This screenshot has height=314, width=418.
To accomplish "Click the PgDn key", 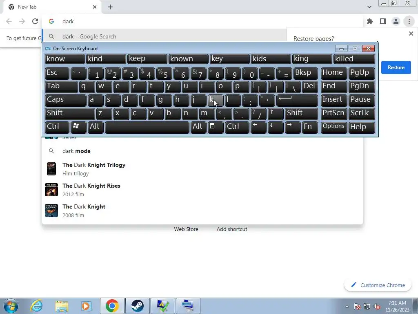I will coord(362,87).
